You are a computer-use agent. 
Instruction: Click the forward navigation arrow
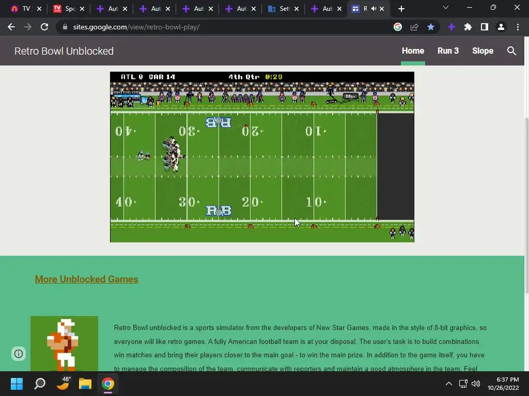(28, 27)
